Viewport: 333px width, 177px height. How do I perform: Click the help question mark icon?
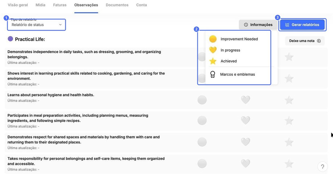(x=322, y=167)
